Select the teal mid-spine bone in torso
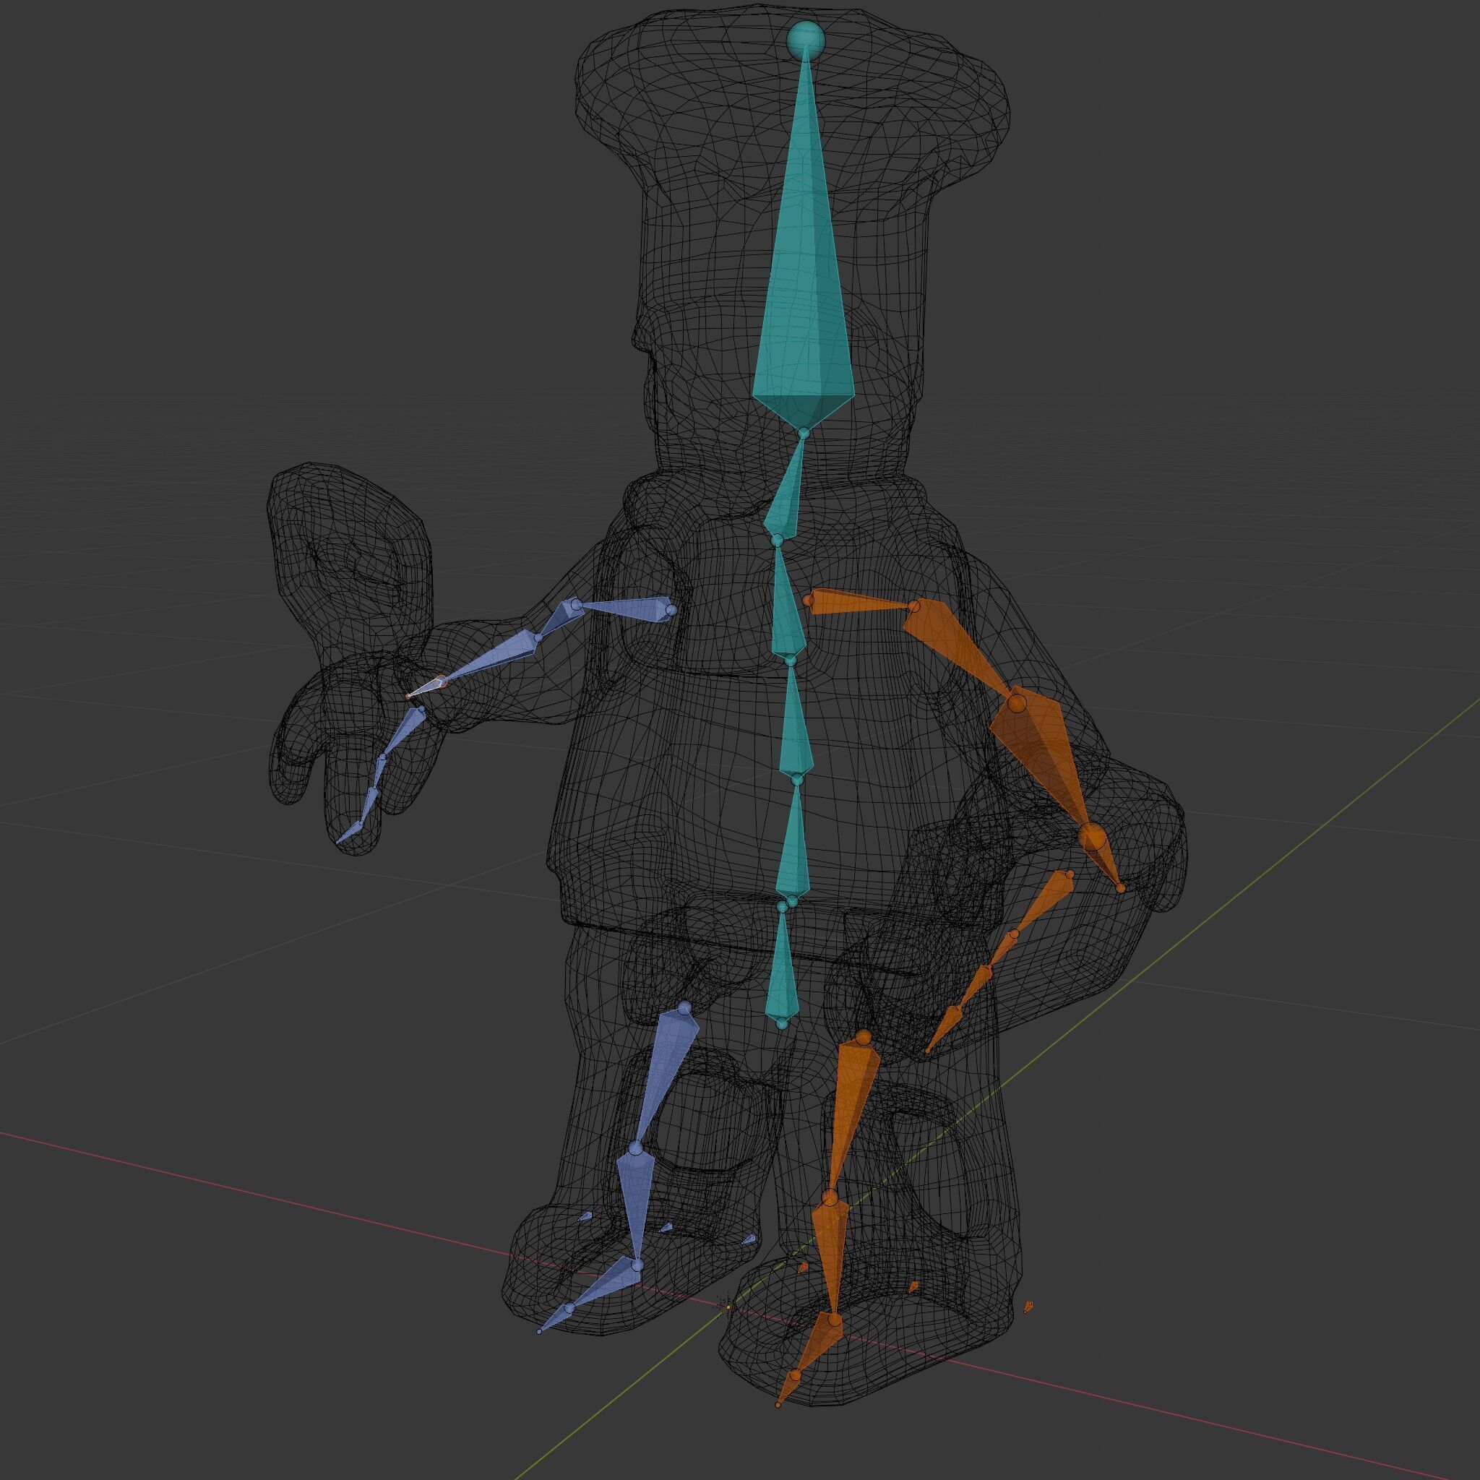1480x1480 pixels. 795,728
